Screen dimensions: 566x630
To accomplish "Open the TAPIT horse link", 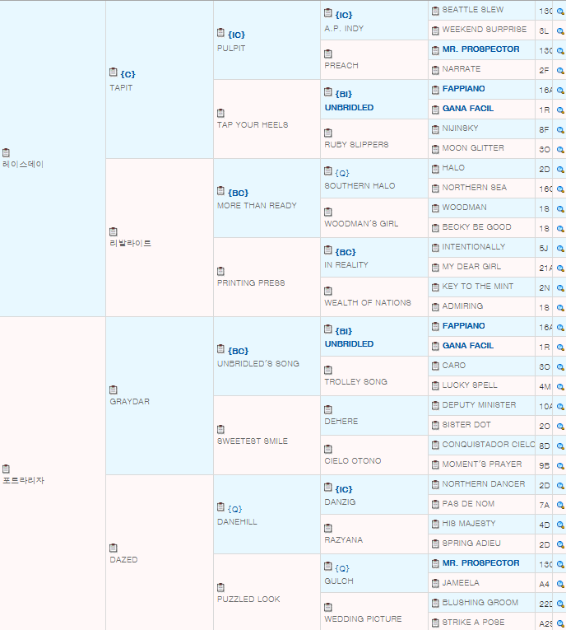I will click(121, 87).
